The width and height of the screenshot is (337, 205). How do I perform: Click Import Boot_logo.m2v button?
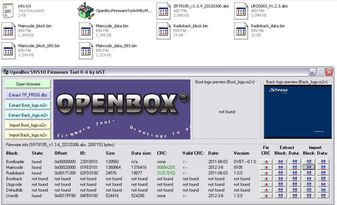28,125
